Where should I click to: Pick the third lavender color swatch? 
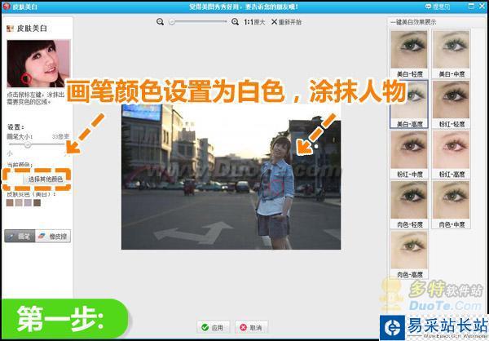28,203
